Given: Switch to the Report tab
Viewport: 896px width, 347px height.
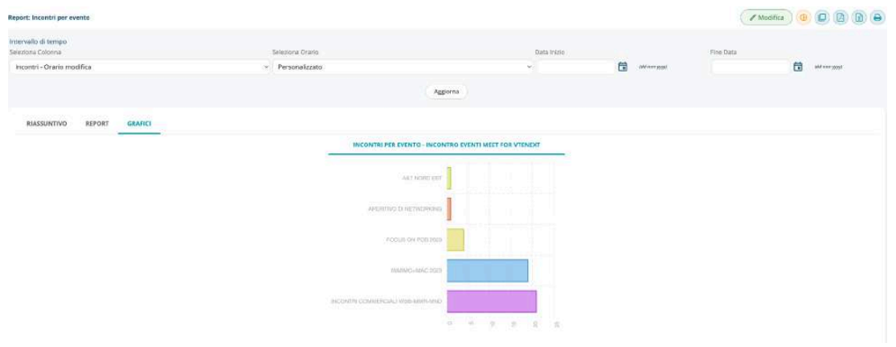Looking at the screenshot, I should (x=97, y=123).
